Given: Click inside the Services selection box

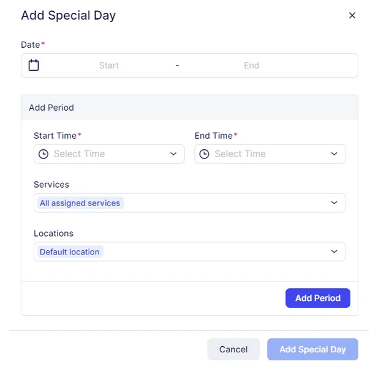Looking at the screenshot, I should (x=189, y=202).
